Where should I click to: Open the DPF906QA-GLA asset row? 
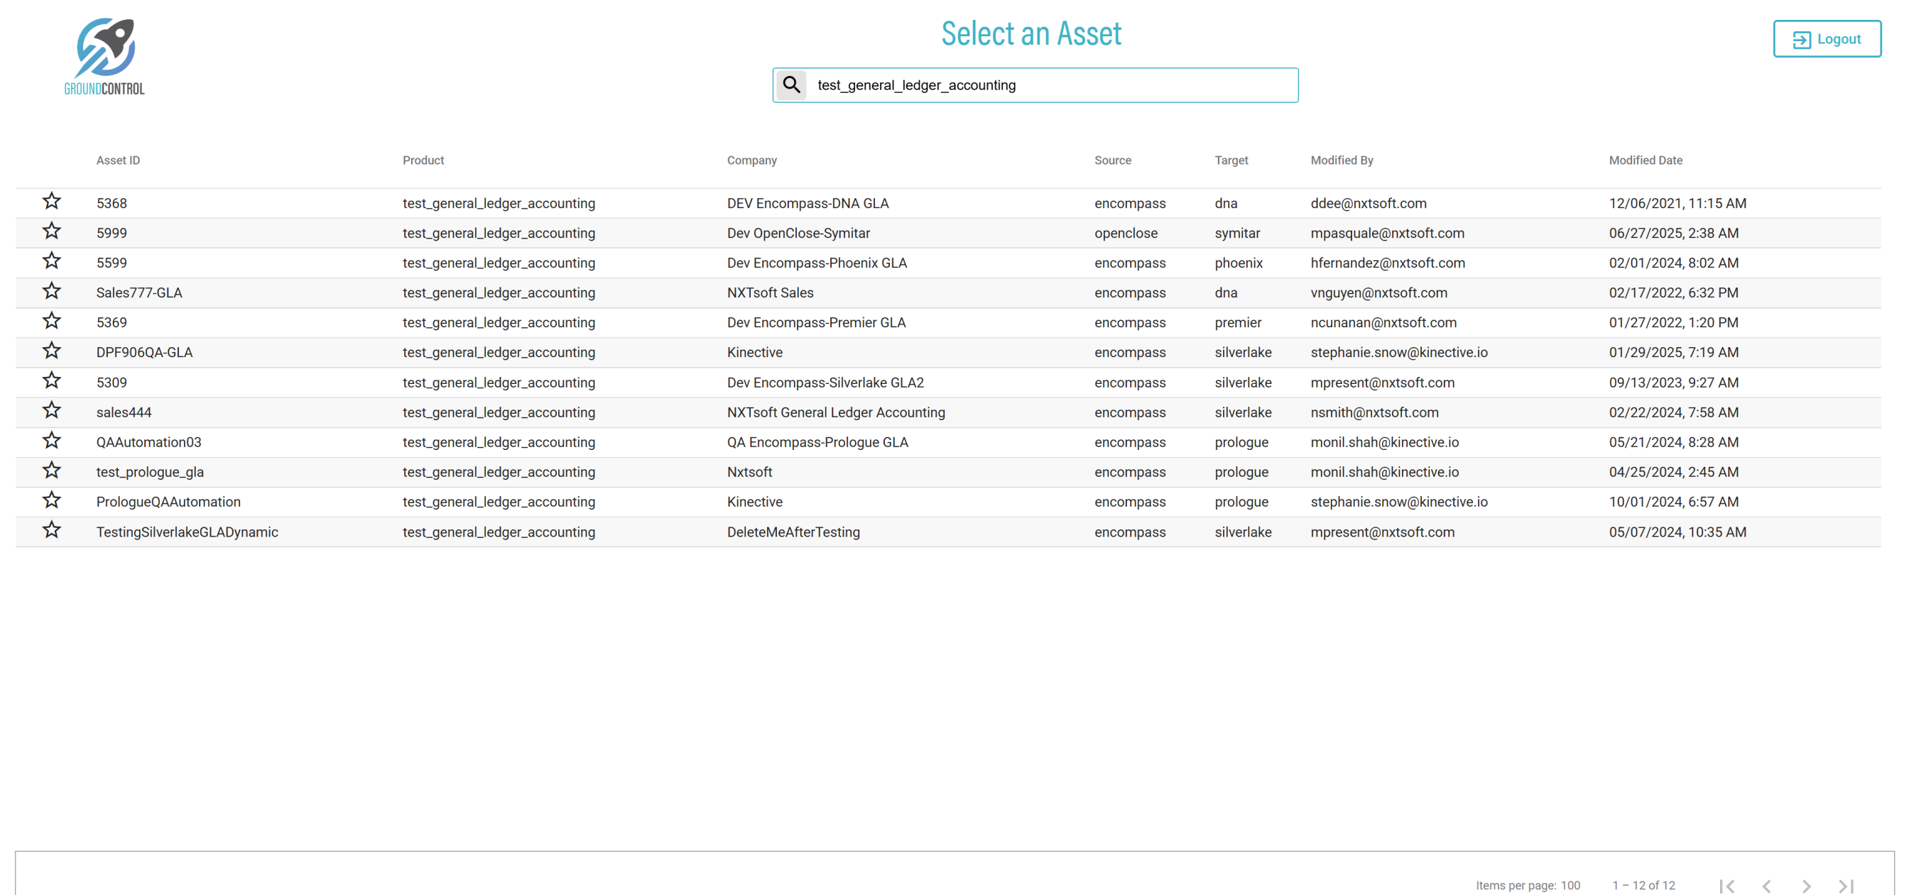click(144, 353)
